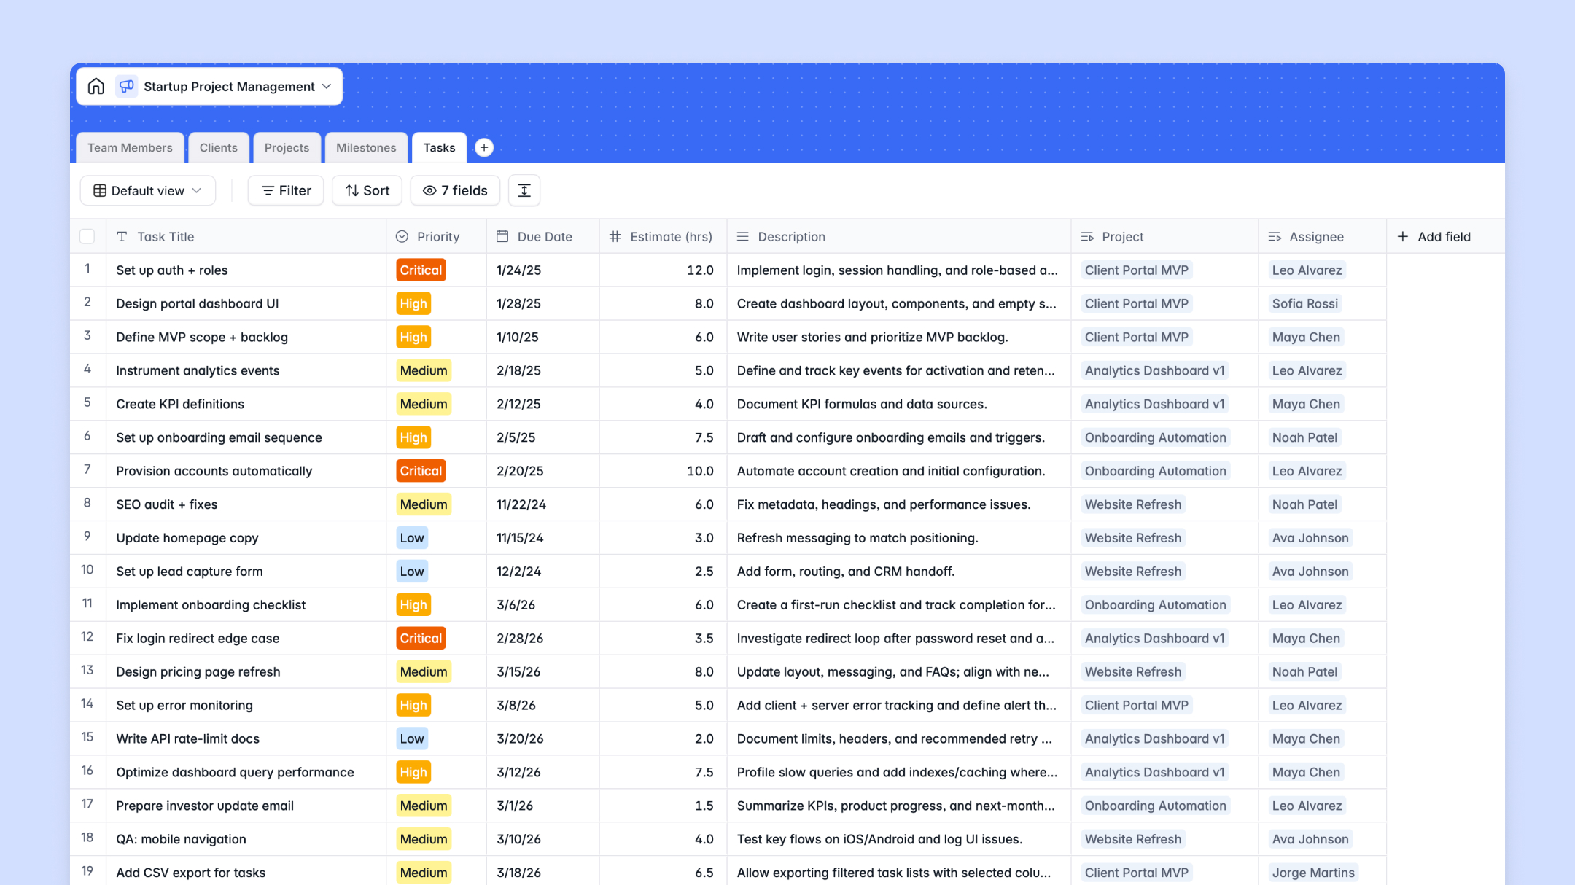1575x885 pixels.
Task: Expand the Startup Project Management base chevron
Action: [x=326, y=86]
